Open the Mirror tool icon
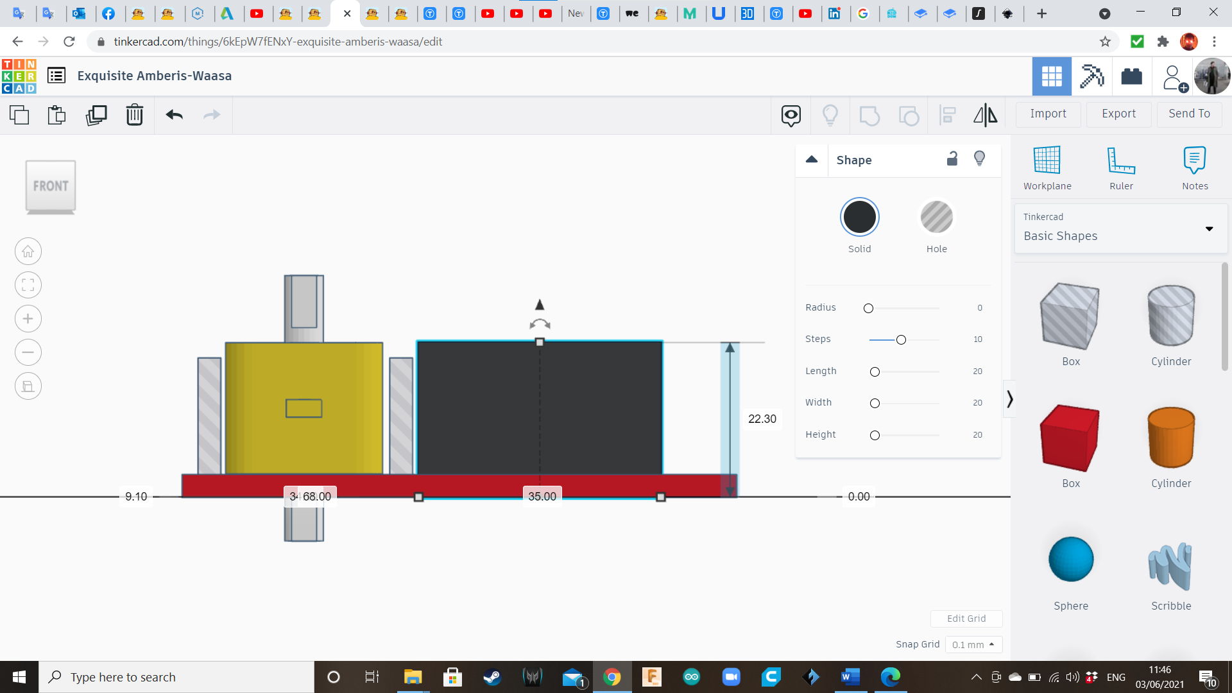The height and width of the screenshot is (693, 1232). coord(985,115)
